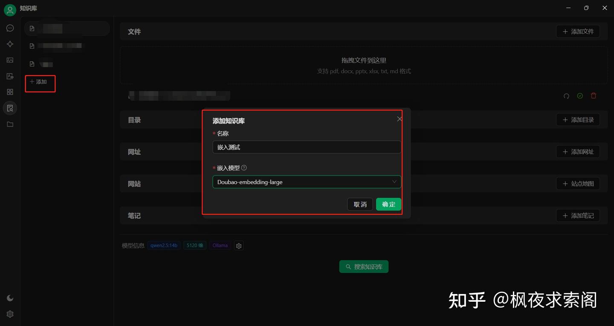The width and height of the screenshot is (614, 326).
Task: Delete the document using red trash icon
Action: pos(593,95)
